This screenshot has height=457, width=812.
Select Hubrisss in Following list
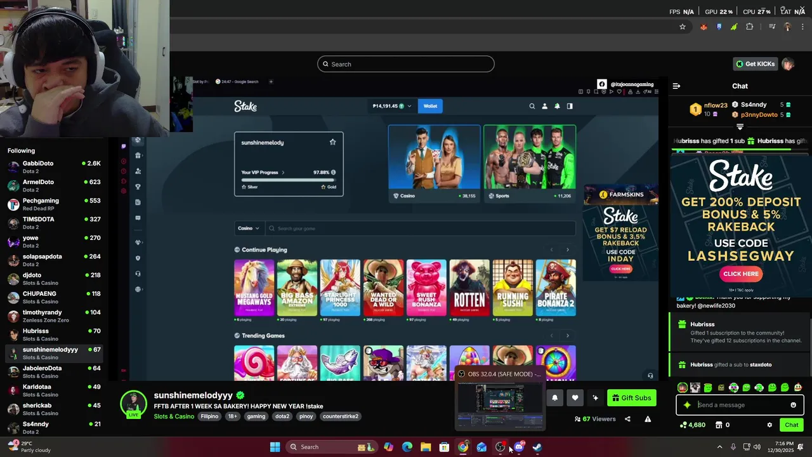click(55, 334)
